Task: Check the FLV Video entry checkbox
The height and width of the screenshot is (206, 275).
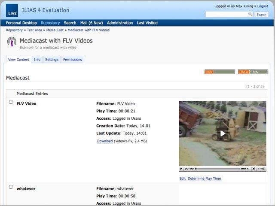Action: [x=11, y=102]
